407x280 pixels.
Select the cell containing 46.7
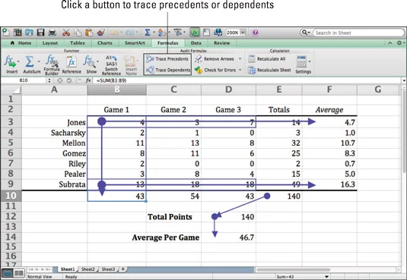(228, 238)
